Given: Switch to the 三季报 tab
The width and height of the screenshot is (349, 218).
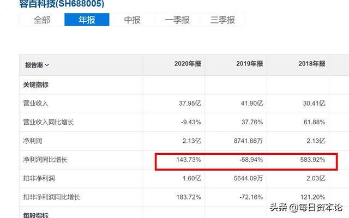Looking at the screenshot, I should click(x=222, y=20).
